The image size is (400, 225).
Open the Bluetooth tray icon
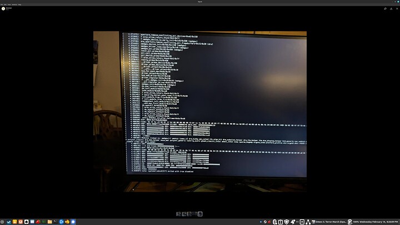(x=275, y=222)
